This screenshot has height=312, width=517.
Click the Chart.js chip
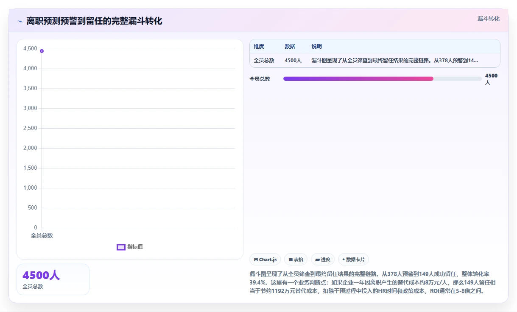point(265,260)
